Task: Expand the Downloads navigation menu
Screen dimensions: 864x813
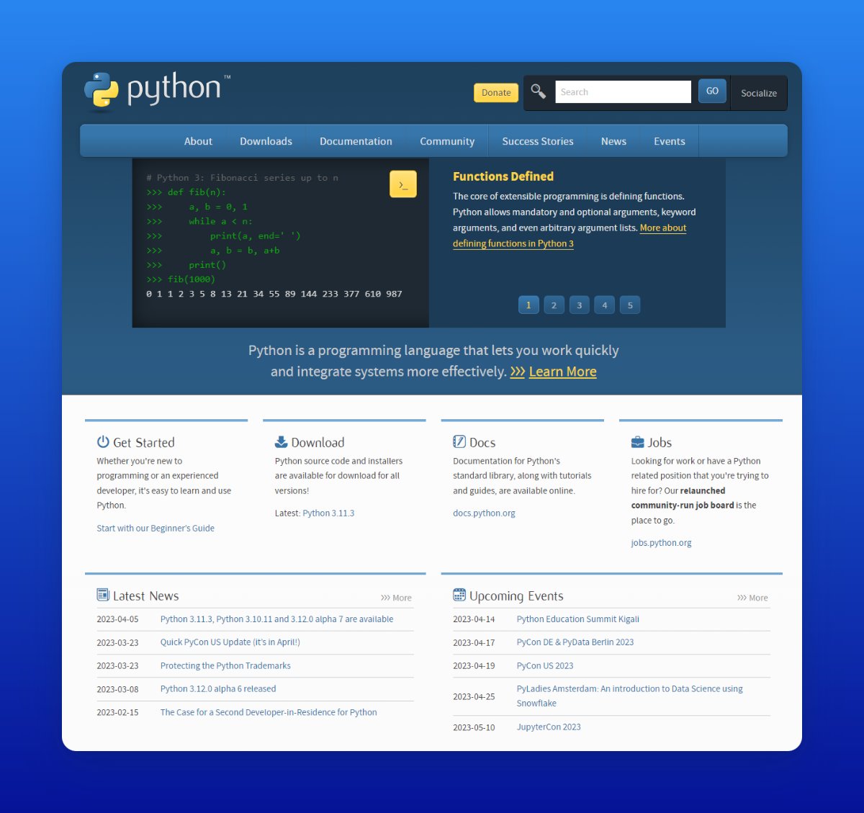Action: (266, 140)
